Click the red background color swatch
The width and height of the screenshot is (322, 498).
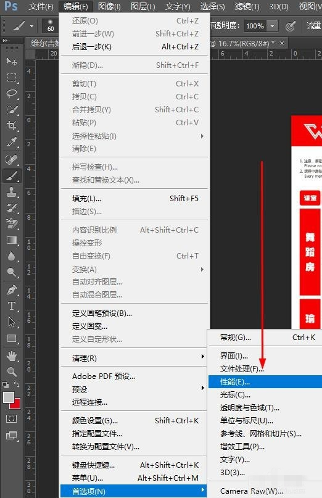17,405
